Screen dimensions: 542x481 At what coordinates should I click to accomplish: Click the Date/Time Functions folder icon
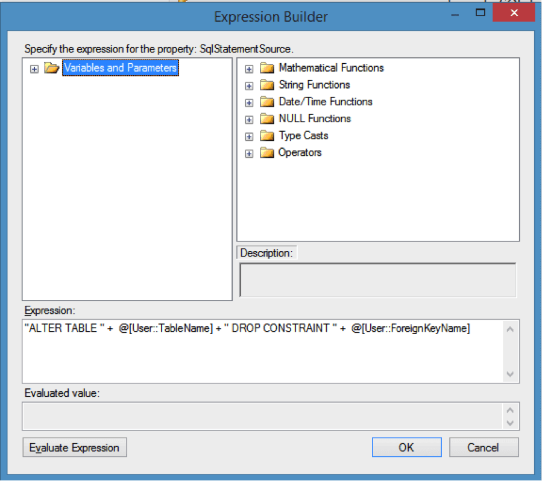point(267,102)
